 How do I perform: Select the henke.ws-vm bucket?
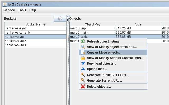[35, 37]
